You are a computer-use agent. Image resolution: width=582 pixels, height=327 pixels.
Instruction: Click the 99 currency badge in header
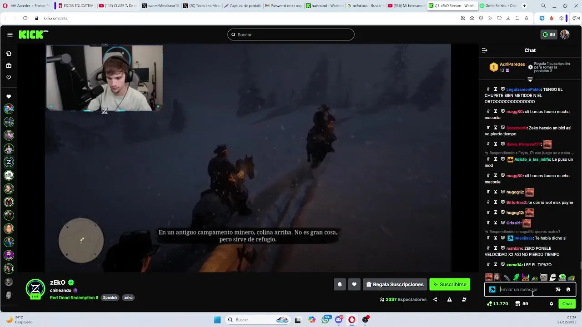coord(549,35)
